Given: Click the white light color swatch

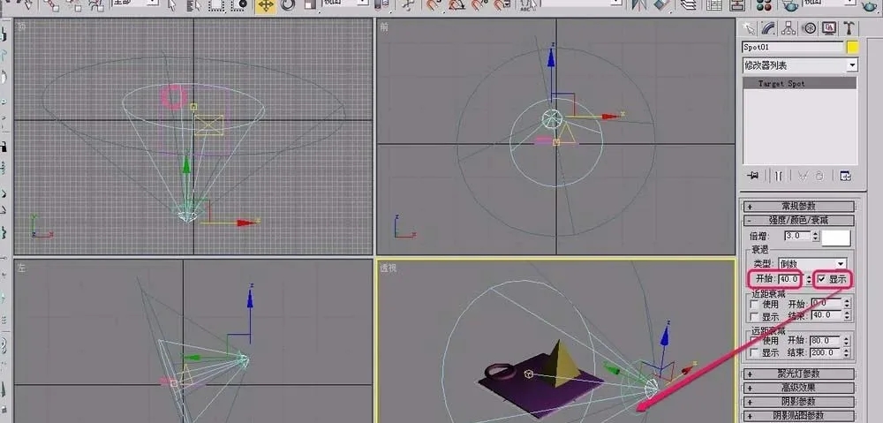Looking at the screenshot, I should click(x=835, y=238).
